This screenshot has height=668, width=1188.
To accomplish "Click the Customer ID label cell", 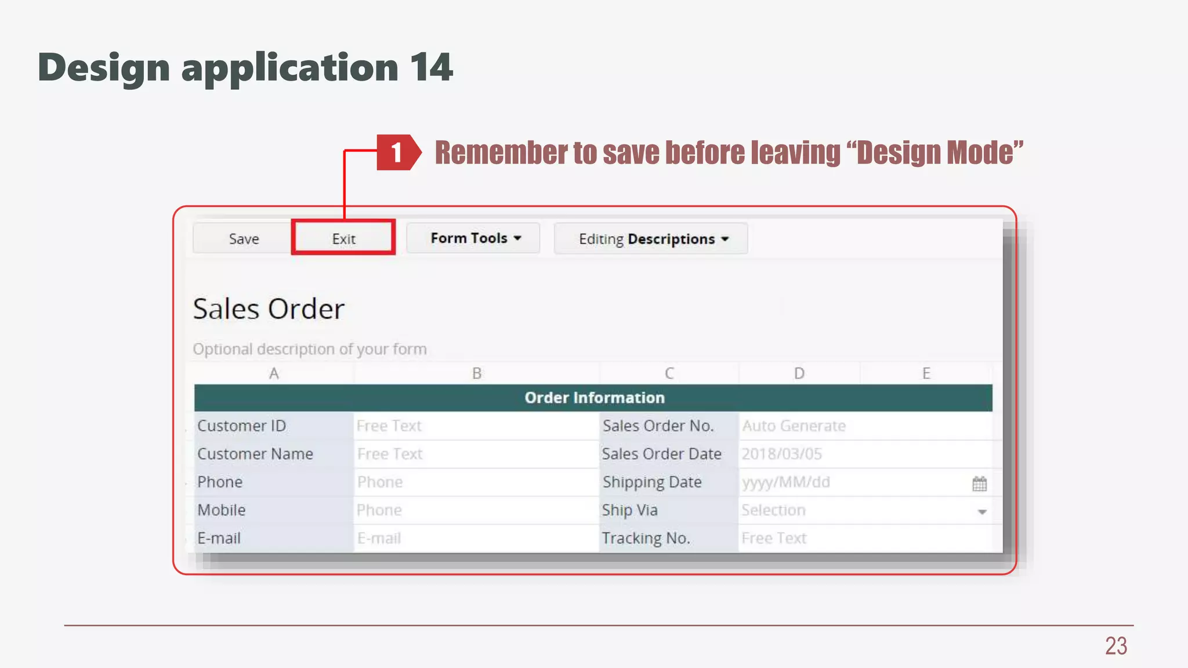I will click(274, 426).
